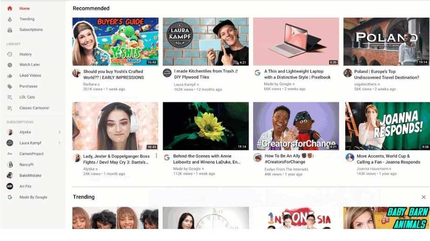Open History using the clock icon
The image size is (430, 241).
coord(10,54)
